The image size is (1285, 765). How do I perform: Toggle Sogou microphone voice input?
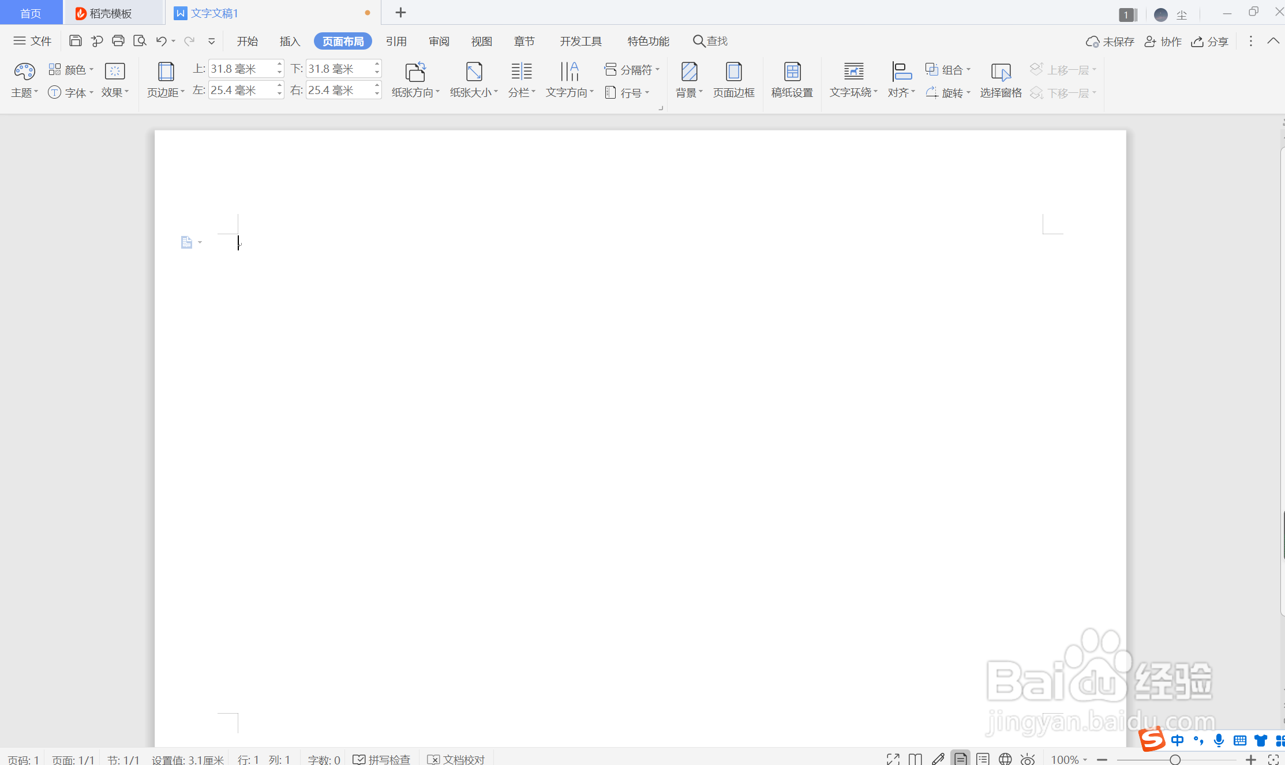click(1219, 740)
